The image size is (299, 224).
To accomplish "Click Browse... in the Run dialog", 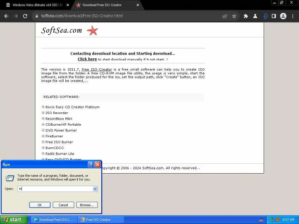I will click(87, 205).
